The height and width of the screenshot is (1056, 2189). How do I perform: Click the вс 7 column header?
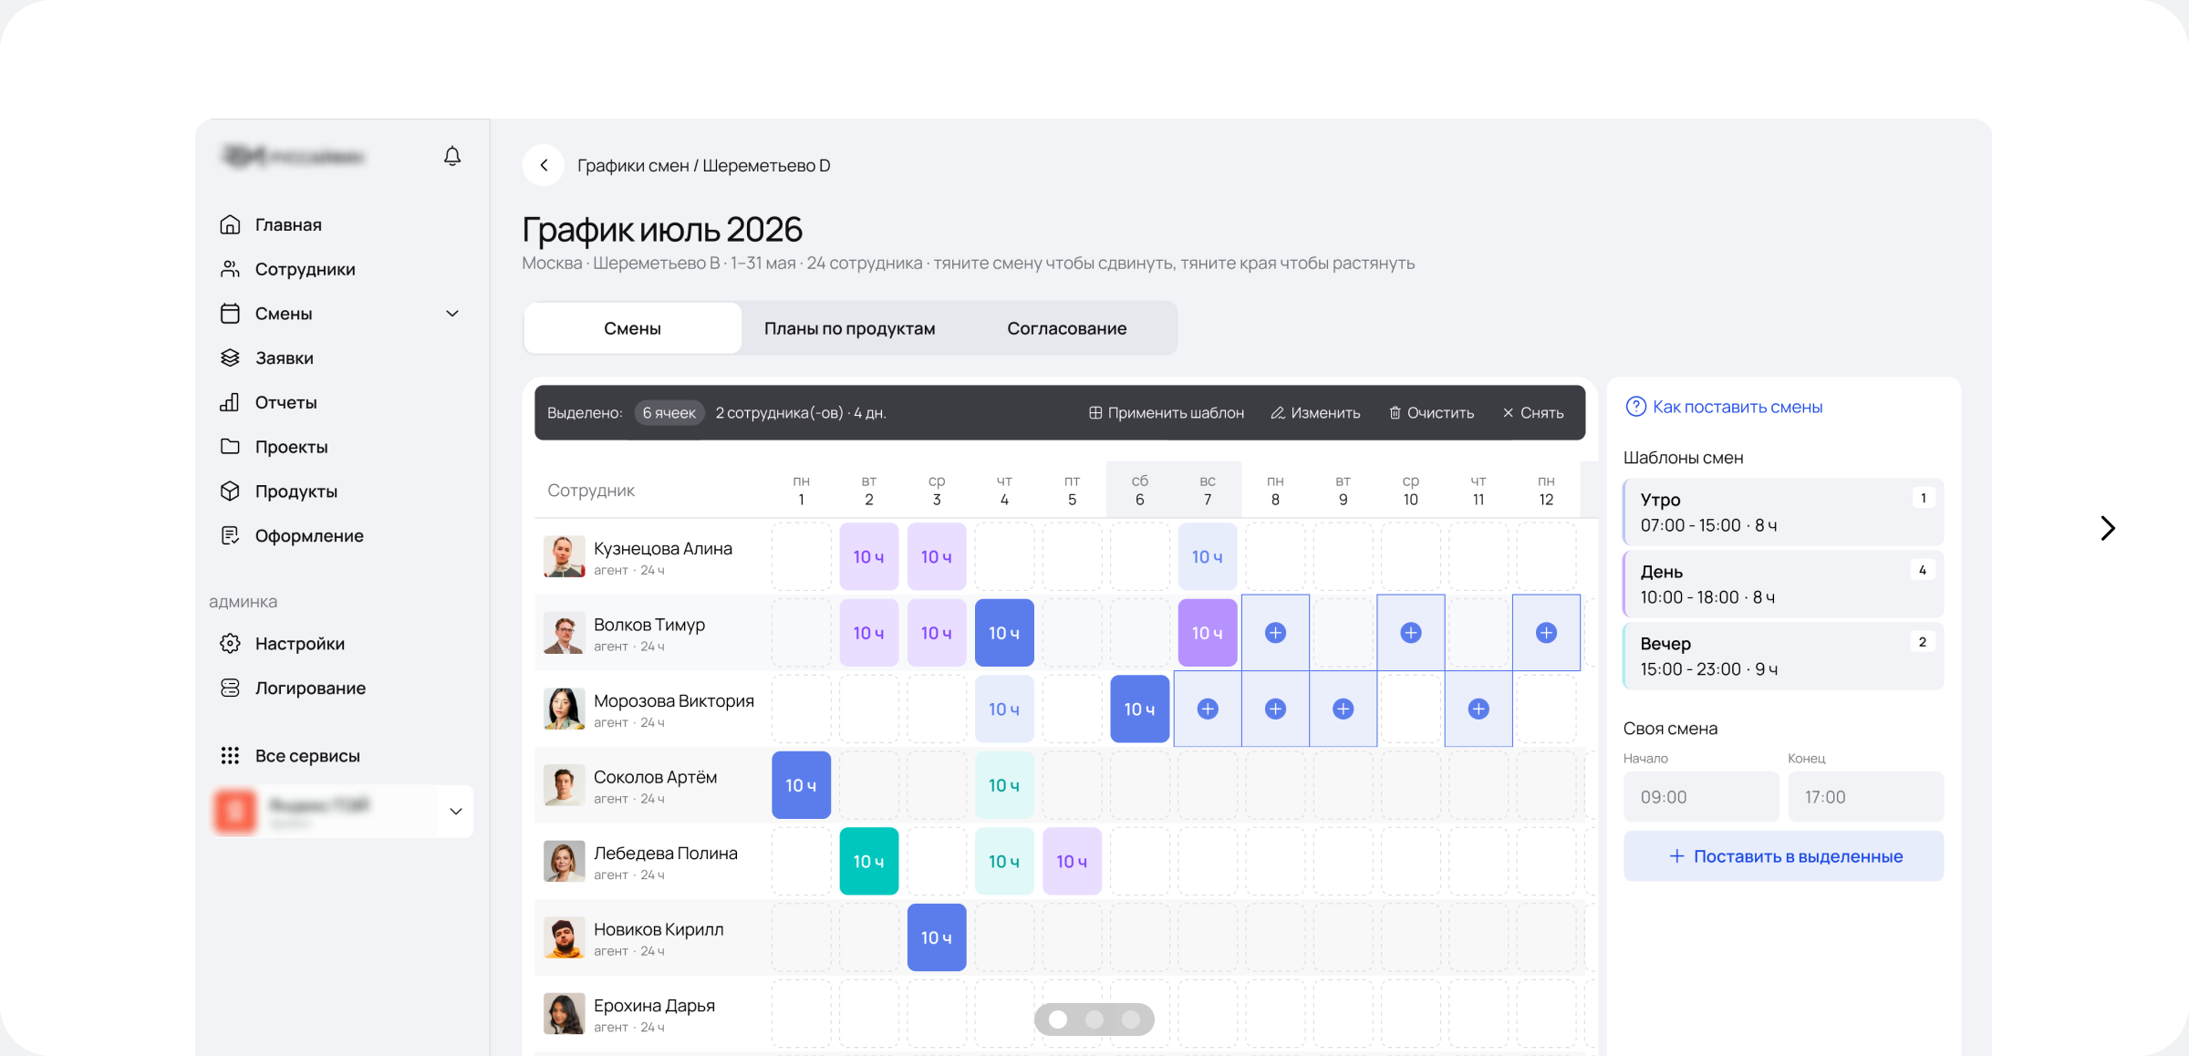[x=1208, y=491]
